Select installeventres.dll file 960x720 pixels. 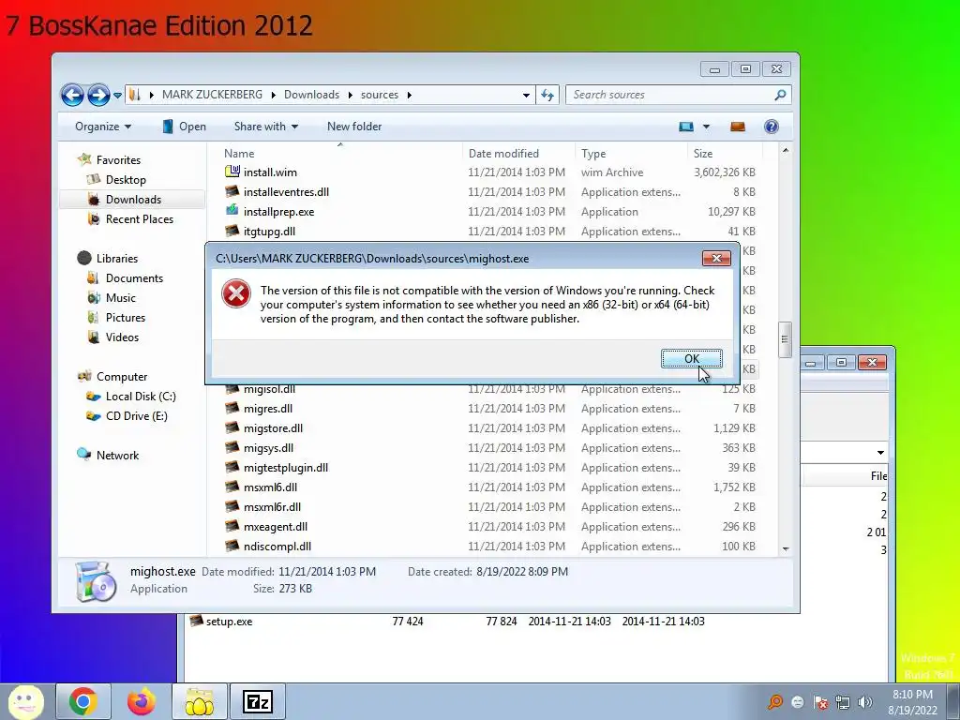click(286, 191)
